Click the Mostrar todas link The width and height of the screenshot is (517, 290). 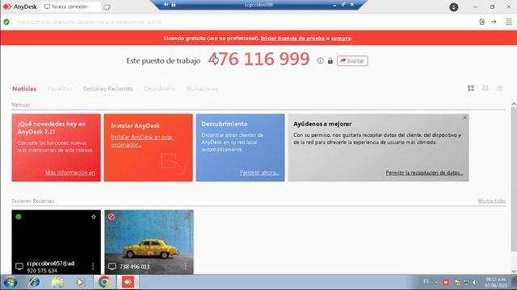[x=492, y=201]
